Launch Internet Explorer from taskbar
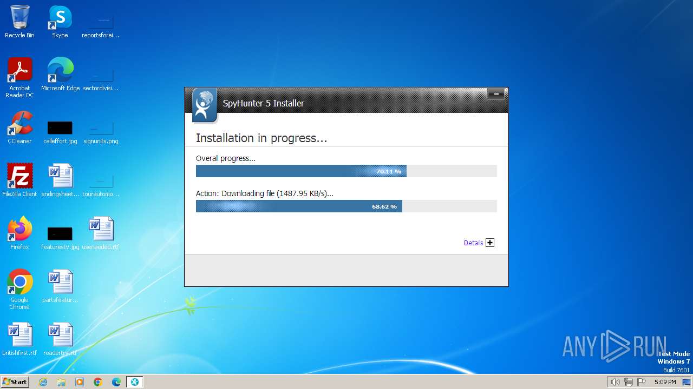Screen dimensions: 693x389 coord(43,382)
